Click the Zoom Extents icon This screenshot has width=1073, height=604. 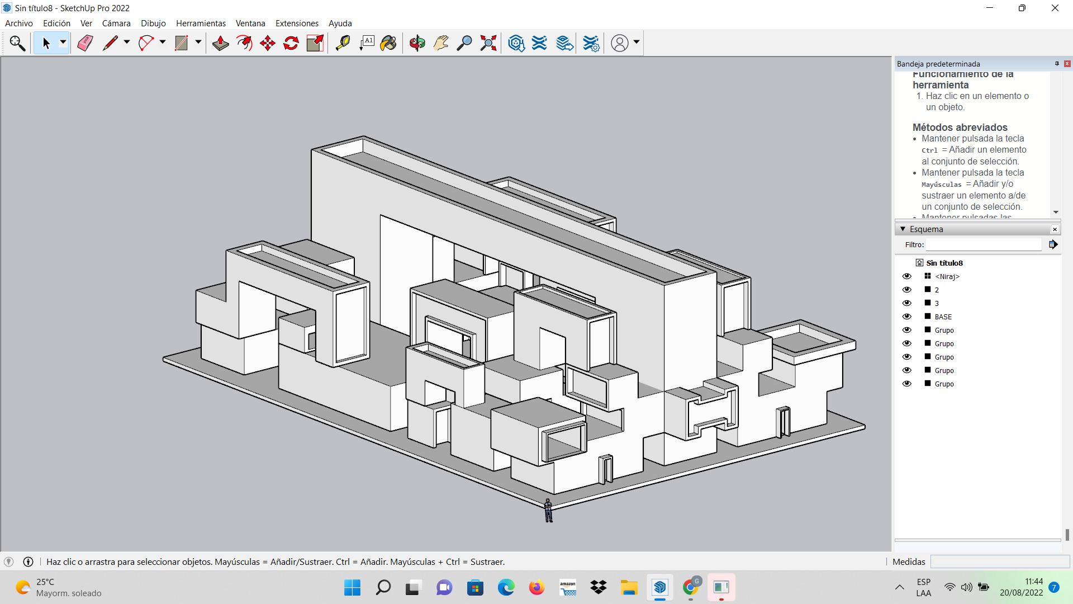pos(488,43)
